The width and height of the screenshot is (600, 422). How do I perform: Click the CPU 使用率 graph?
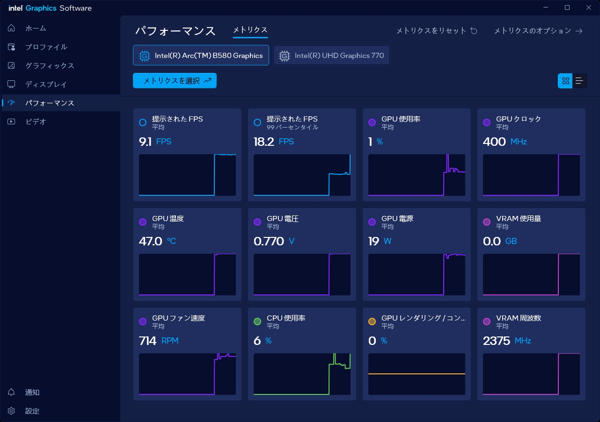(x=302, y=374)
